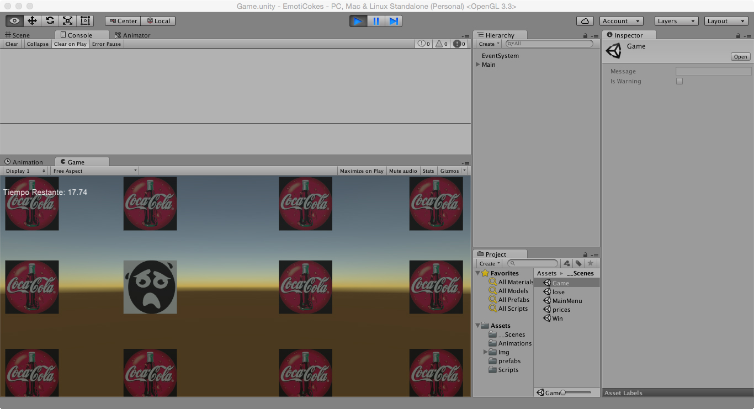754x409 pixels.
Task: Toggle Clear on Play in Console
Action: [x=70, y=44]
